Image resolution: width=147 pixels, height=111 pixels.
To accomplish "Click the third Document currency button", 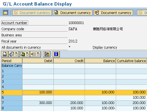I will coord(113,13).
